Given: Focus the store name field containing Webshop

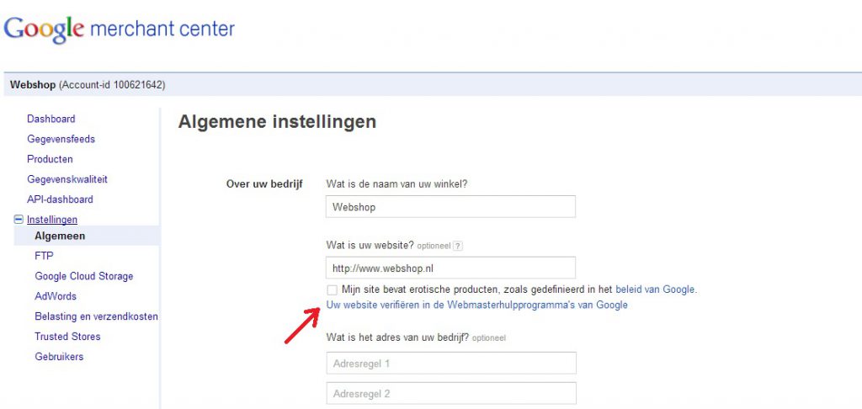Looking at the screenshot, I should [451, 207].
